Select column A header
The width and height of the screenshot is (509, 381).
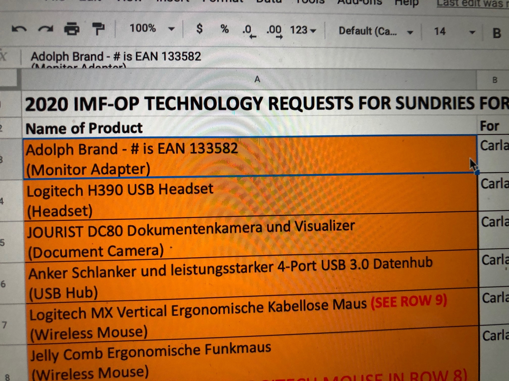click(x=257, y=80)
